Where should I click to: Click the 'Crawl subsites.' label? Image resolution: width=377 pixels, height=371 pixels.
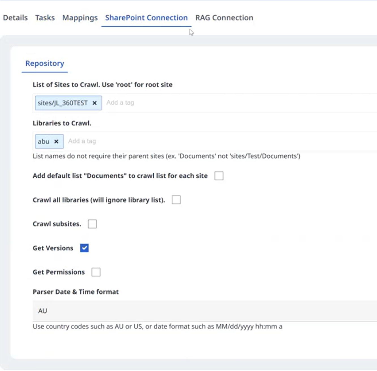pyautogui.click(x=57, y=224)
